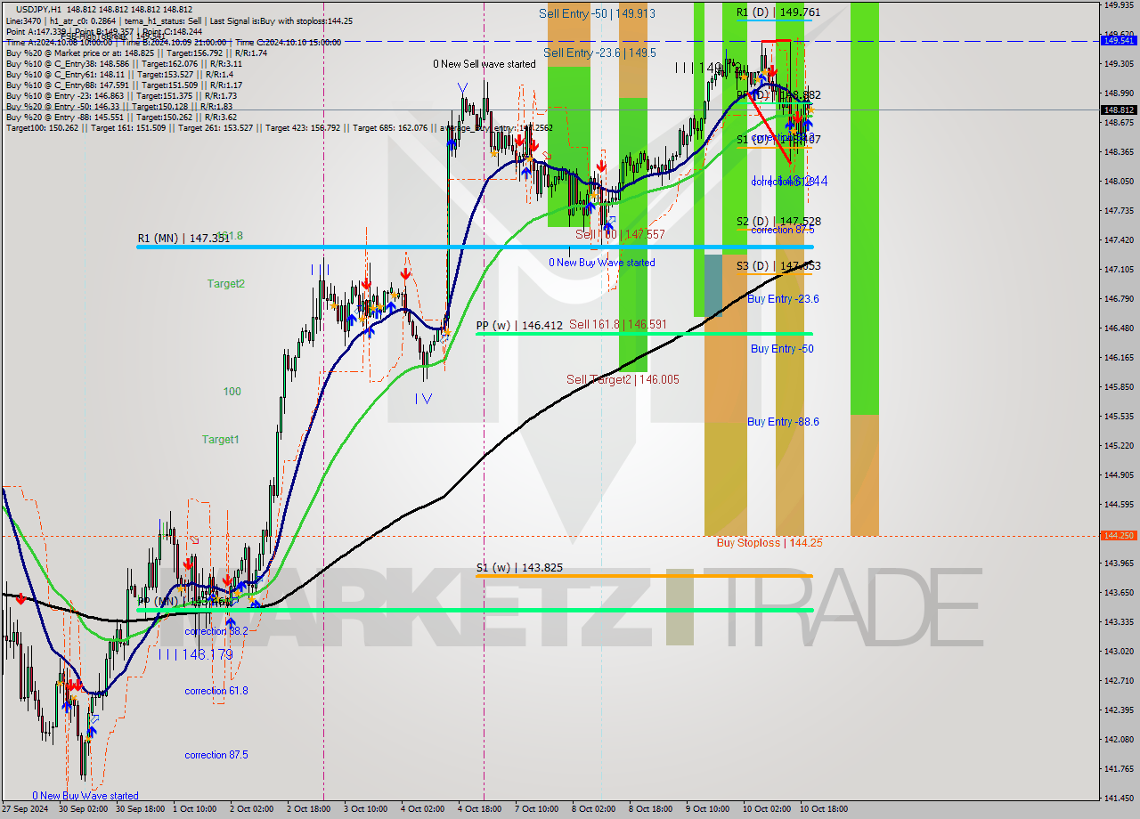
Task: Click the 149.541 blue price tag
Action: click(1119, 40)
